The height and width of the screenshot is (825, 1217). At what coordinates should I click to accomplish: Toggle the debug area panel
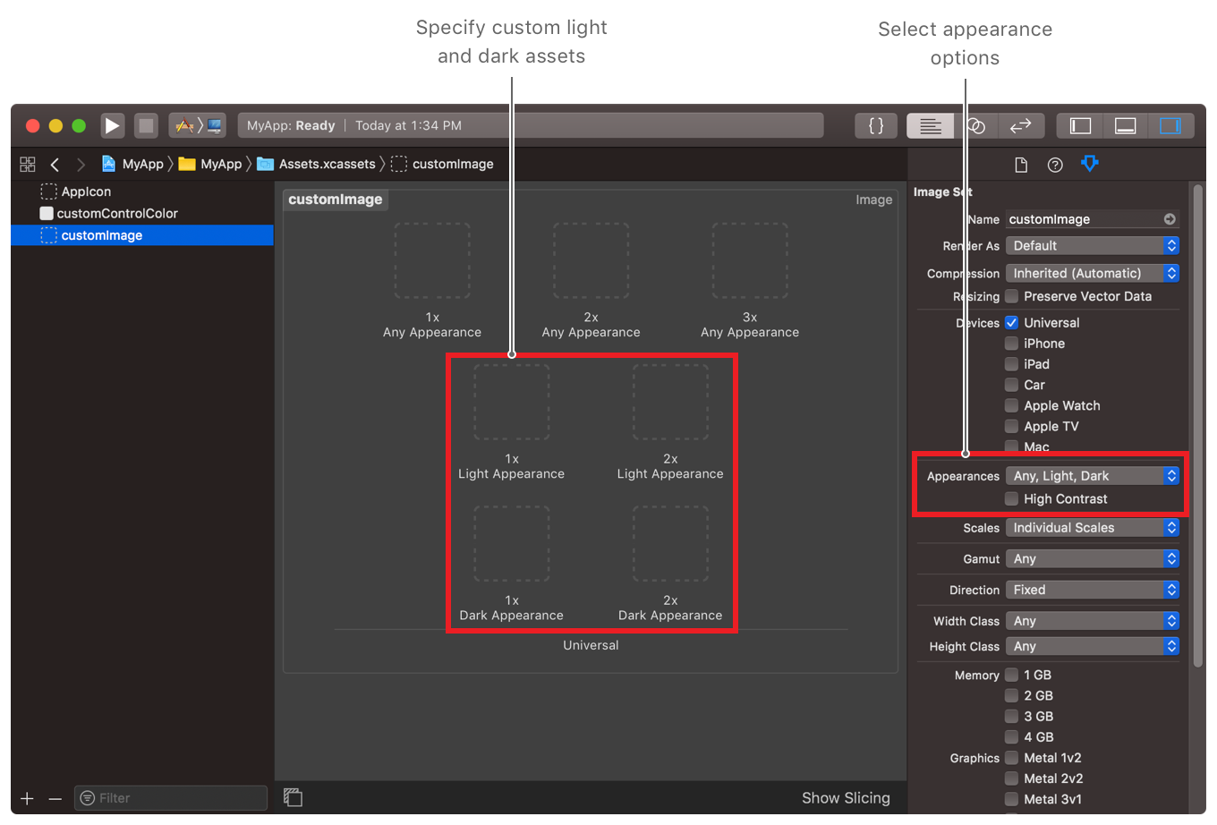(1125, 126)
